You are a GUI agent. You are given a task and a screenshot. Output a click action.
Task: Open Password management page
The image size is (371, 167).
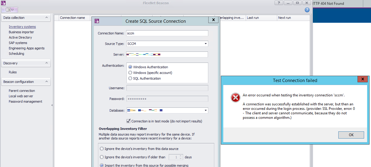(25, 101)
